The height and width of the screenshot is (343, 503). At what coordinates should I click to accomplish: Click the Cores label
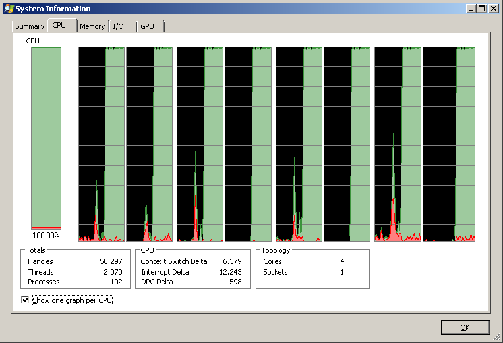coord(272,261)
